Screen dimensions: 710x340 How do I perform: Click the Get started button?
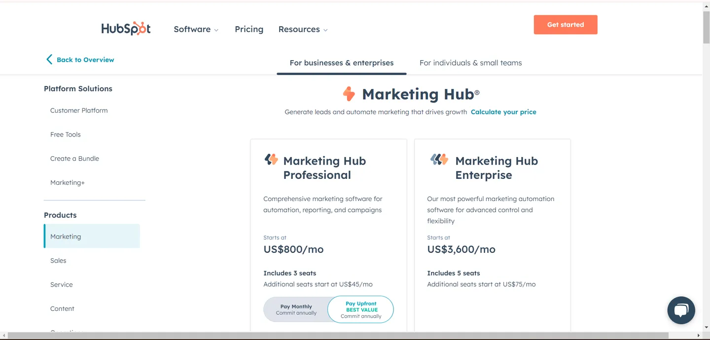point(566,25)
